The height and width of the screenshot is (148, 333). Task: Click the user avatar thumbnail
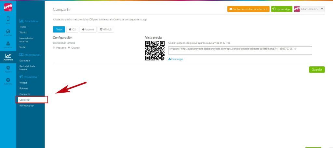point(297,9)
